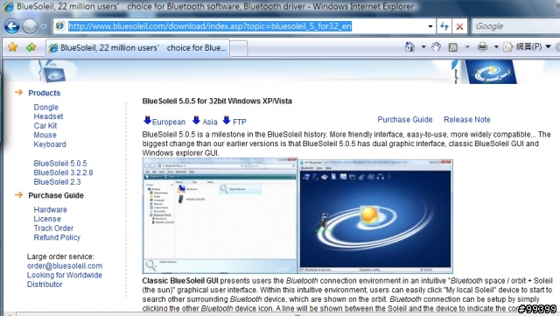Screen dimensions: 560x316
Task: Open the Purchase Guide link beside Release Note
Action: coord(405,120)
